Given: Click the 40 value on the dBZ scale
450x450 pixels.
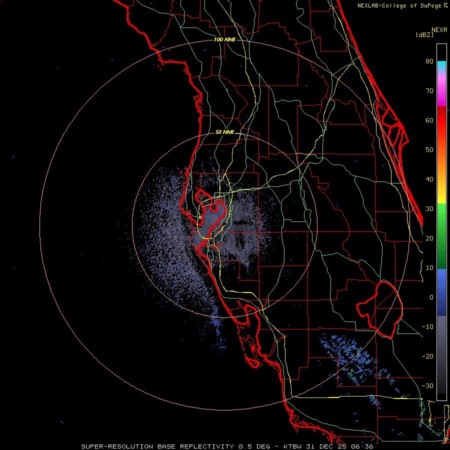Looking at the screenshot, I should coord(429,179).
